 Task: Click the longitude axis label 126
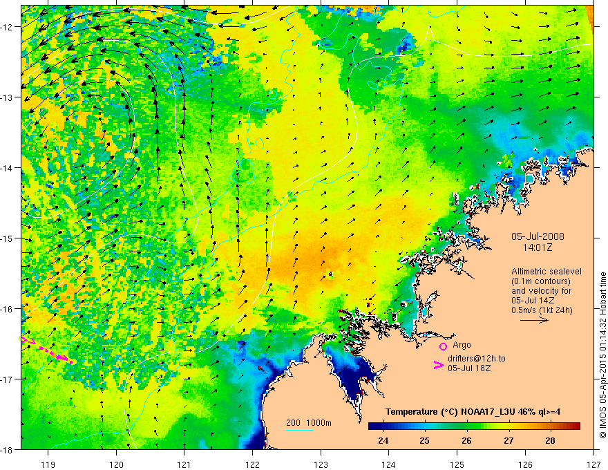[525, 464]
